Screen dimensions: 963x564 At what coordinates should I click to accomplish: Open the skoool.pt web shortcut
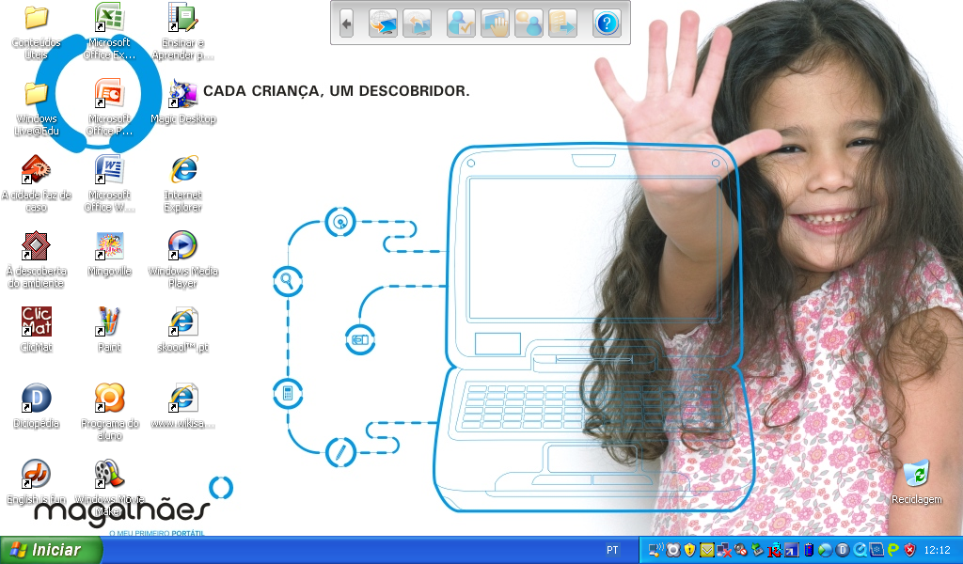[x=183, y=330]
